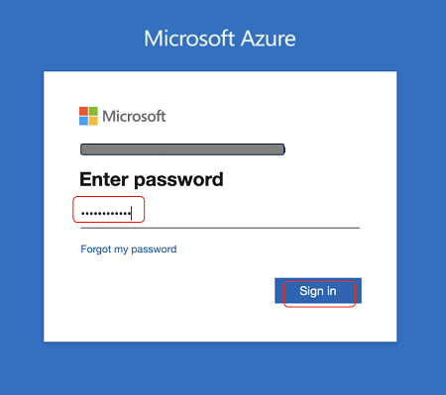
Task: Click the gray underline beneath the password field
Action: (220, 228)
